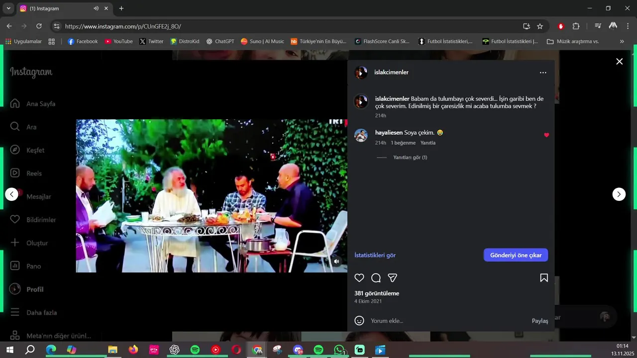Open the comment bubble icon under post

pos(376,278)
